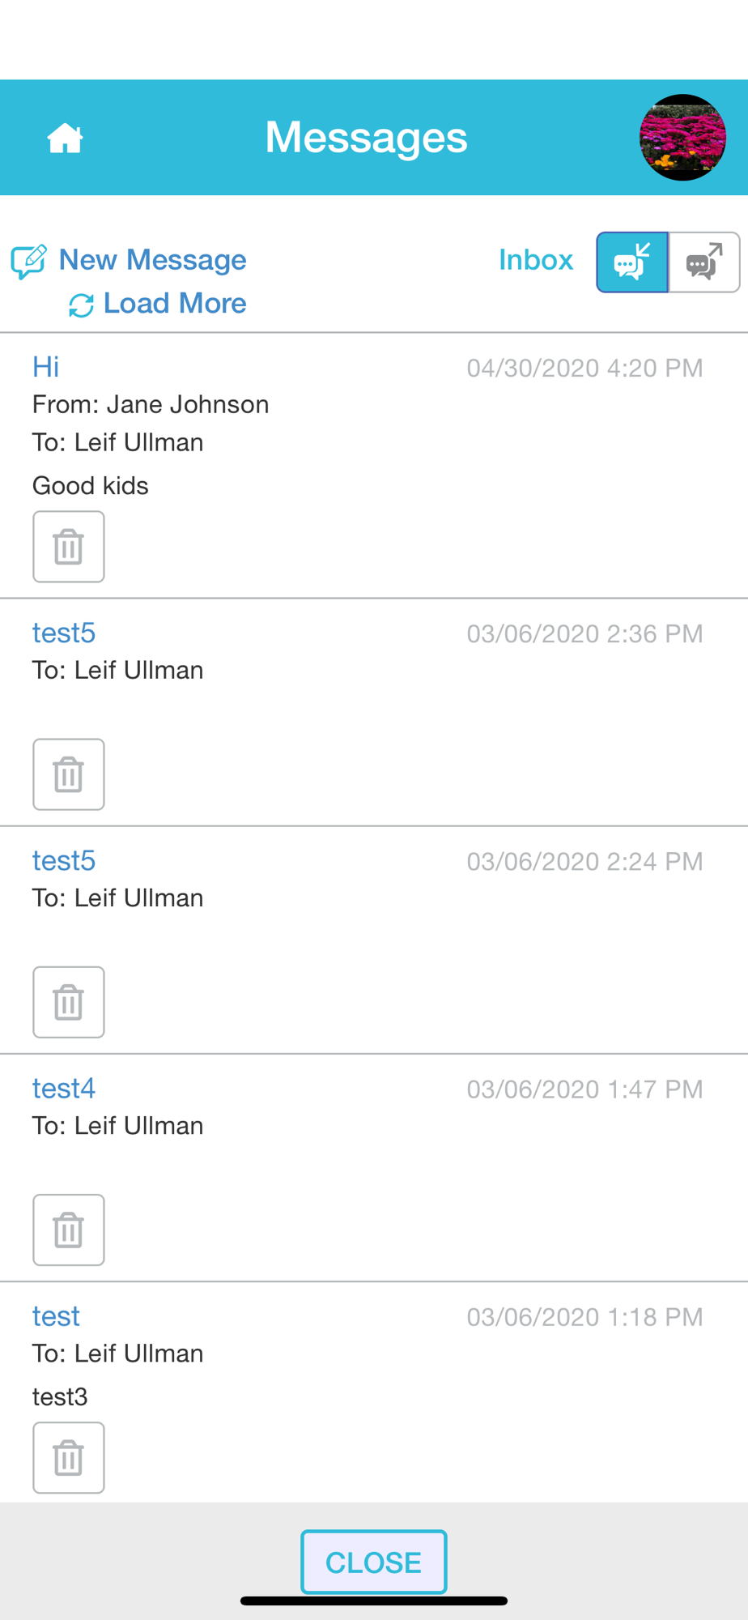Delete the test4 message
Viewport: 748px width, 1620px height.
click(69, 1230)
